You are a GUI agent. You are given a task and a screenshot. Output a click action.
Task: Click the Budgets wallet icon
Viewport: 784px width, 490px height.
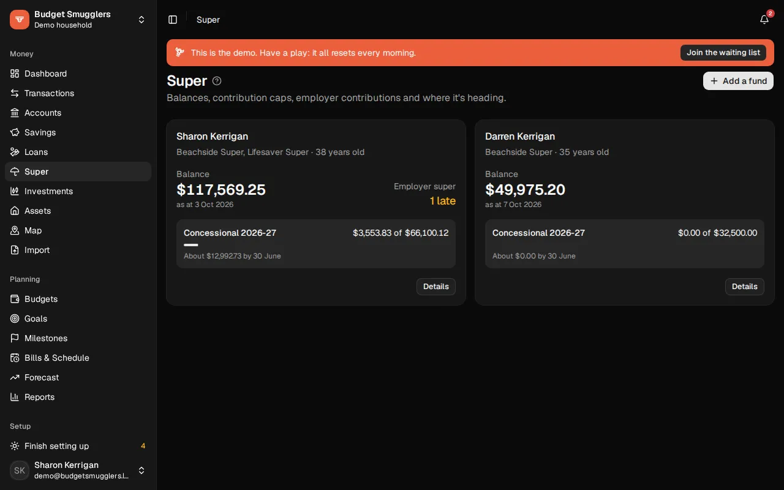coord(15,299)
